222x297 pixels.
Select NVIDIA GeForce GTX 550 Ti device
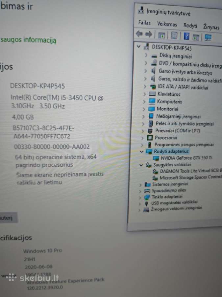click(186, 158)
